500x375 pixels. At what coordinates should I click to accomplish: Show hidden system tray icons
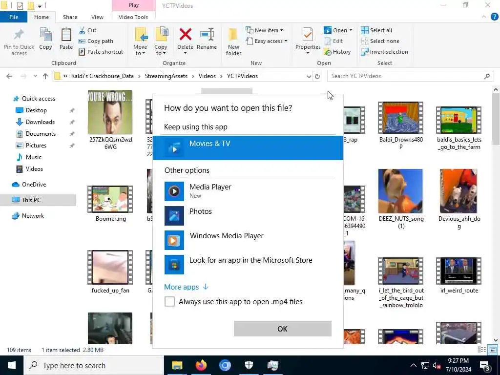coord(413,365)
